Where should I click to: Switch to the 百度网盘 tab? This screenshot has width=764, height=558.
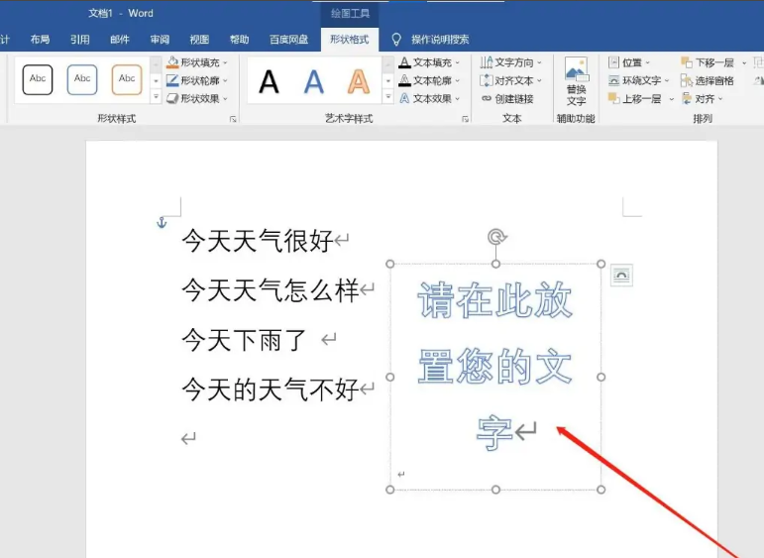coord(289,40)
